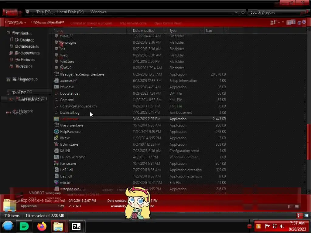Expand the address bar history dropdown
The image size is (311, 233).
[x=236, y=12]
